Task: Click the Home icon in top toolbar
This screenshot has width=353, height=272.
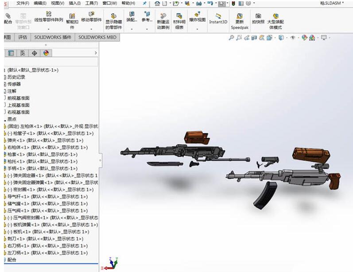Action: pyautogui.click(x=157, y=4)
